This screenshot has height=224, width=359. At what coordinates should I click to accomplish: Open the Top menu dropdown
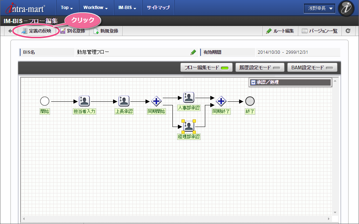[x=67, y=8]
